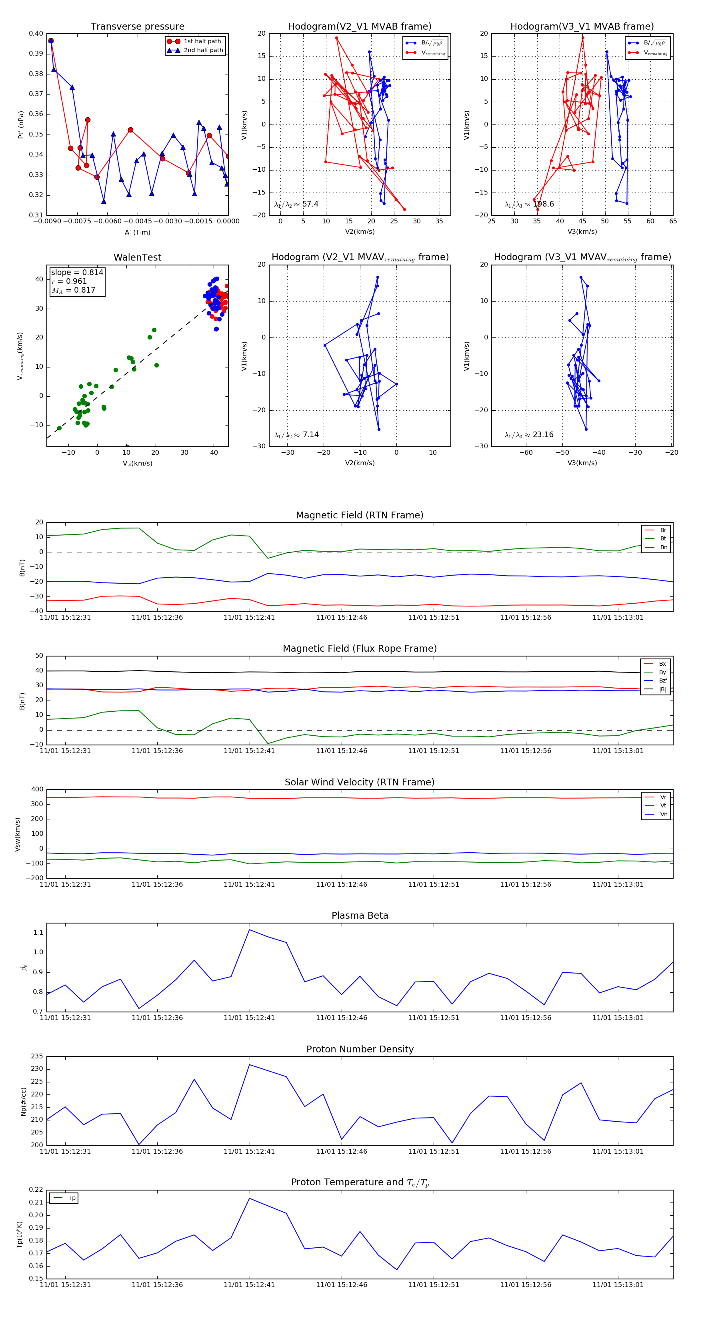Viewport: 720px width, 1321px height.
Task: Click the 'Solar Wind Velocity (RTN Frame)' title
Action: click(x=360, y=782)
